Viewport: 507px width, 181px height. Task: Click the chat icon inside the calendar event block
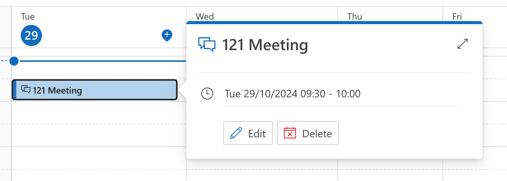point(26,90)
